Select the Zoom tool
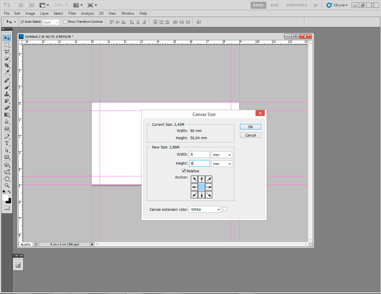Image resolution: width=381 pixels, height=294 pixels. pyautogui.click(x=7, y=185)
